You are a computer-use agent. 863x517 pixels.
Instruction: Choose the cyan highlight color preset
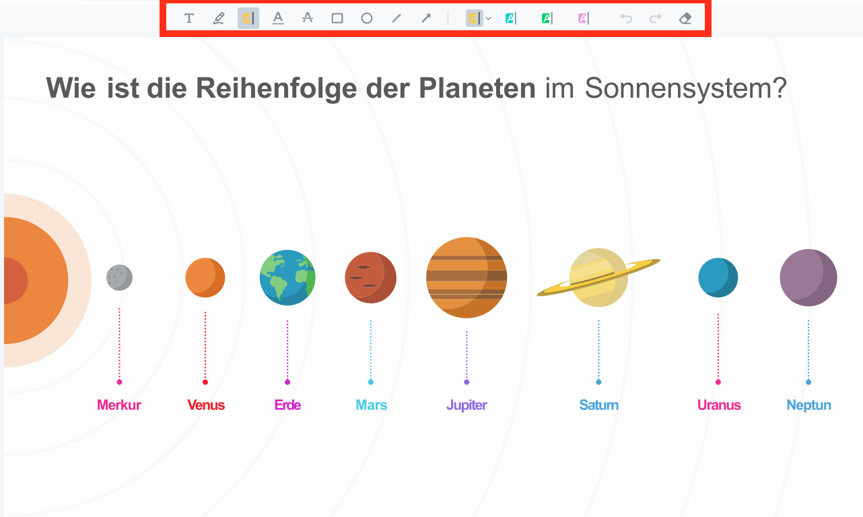[x=511, y=18]
